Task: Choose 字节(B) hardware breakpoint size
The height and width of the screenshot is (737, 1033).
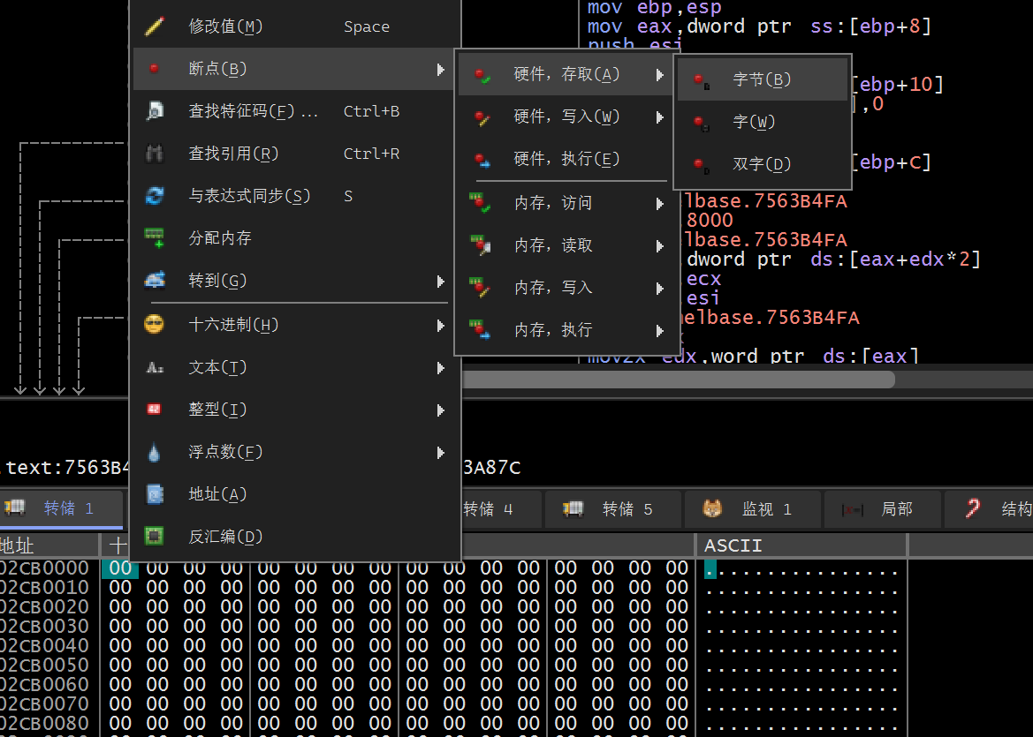Action: [x=763, y=79]
